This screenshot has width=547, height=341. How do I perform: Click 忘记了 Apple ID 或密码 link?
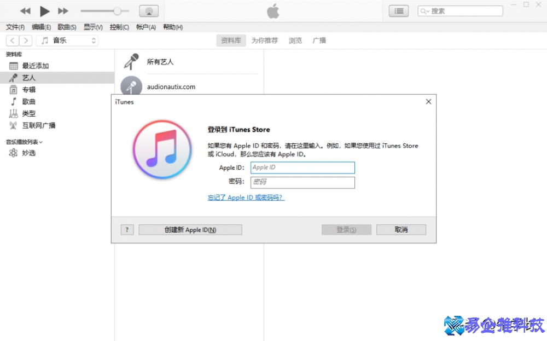coord(246,198)
